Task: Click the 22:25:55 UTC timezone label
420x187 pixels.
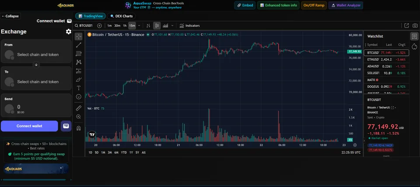Action: coord(351,152)
